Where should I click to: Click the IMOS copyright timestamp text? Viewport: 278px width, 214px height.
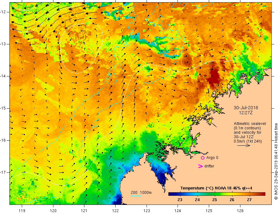pos(276,161)
